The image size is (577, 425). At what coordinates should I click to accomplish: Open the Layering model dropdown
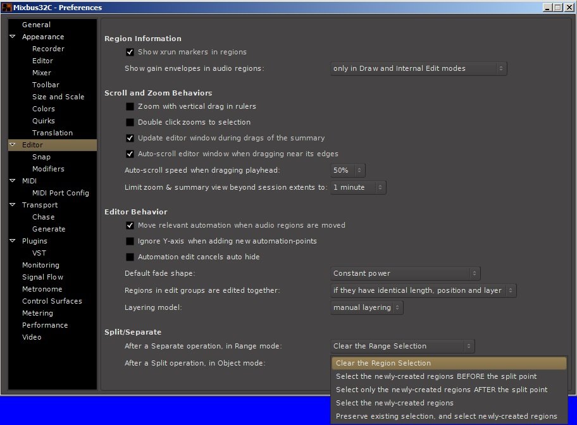click(366, 307)
